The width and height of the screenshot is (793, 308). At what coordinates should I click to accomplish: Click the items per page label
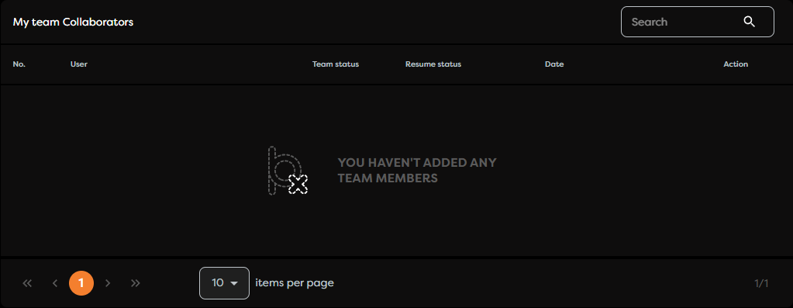coord(295,282)
